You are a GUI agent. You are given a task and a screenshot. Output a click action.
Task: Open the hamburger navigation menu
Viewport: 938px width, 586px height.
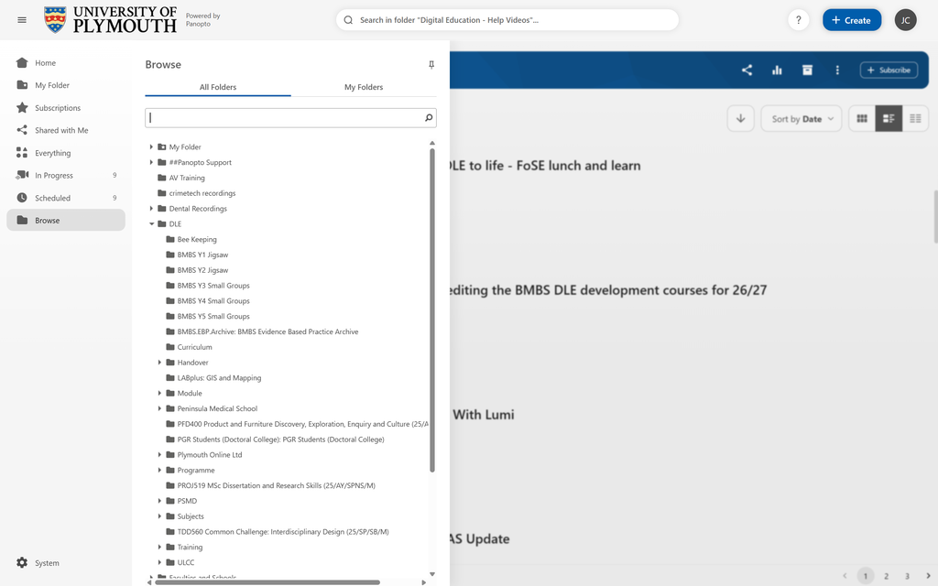click(x=22, y=20)
